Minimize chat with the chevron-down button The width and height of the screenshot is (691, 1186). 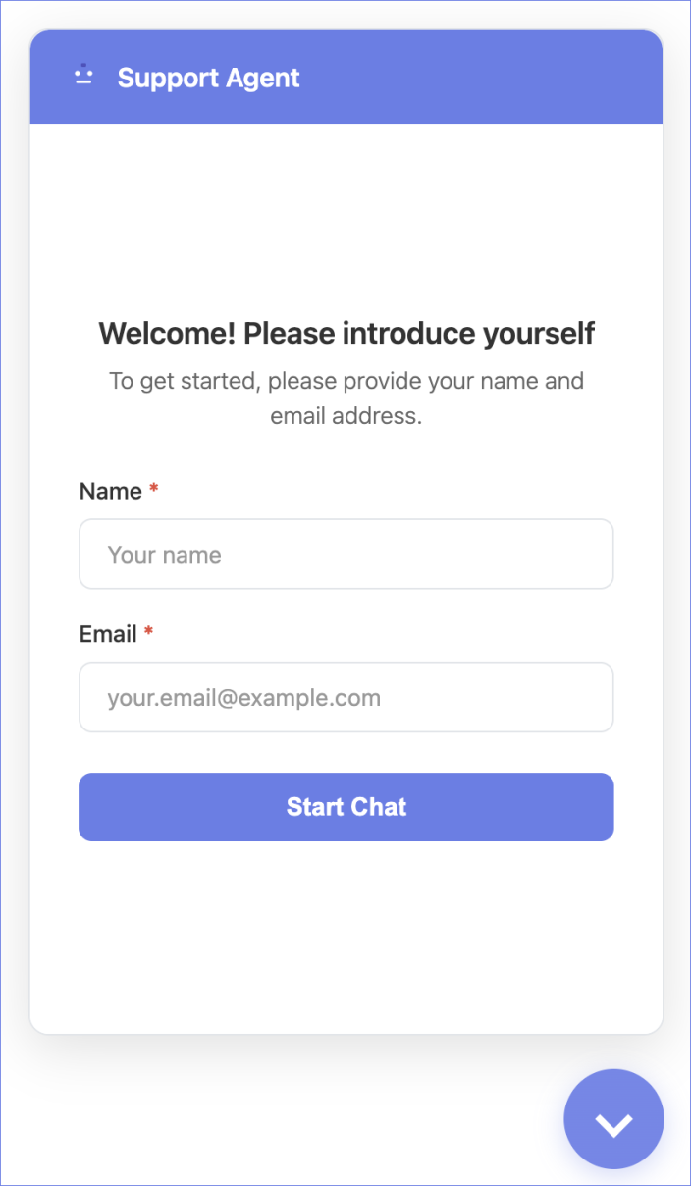(x=613, y=1119)
